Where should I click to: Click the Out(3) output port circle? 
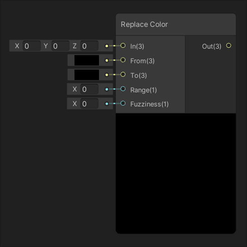[x=228, y=45]
